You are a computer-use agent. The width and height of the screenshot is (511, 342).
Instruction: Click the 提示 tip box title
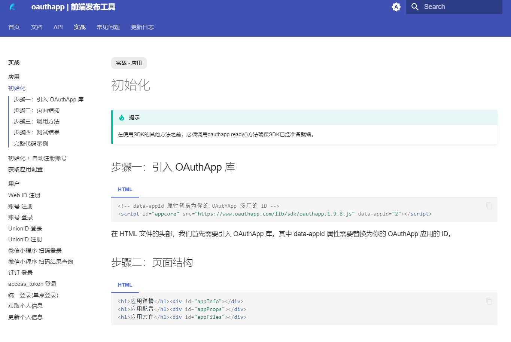(134, 117)
